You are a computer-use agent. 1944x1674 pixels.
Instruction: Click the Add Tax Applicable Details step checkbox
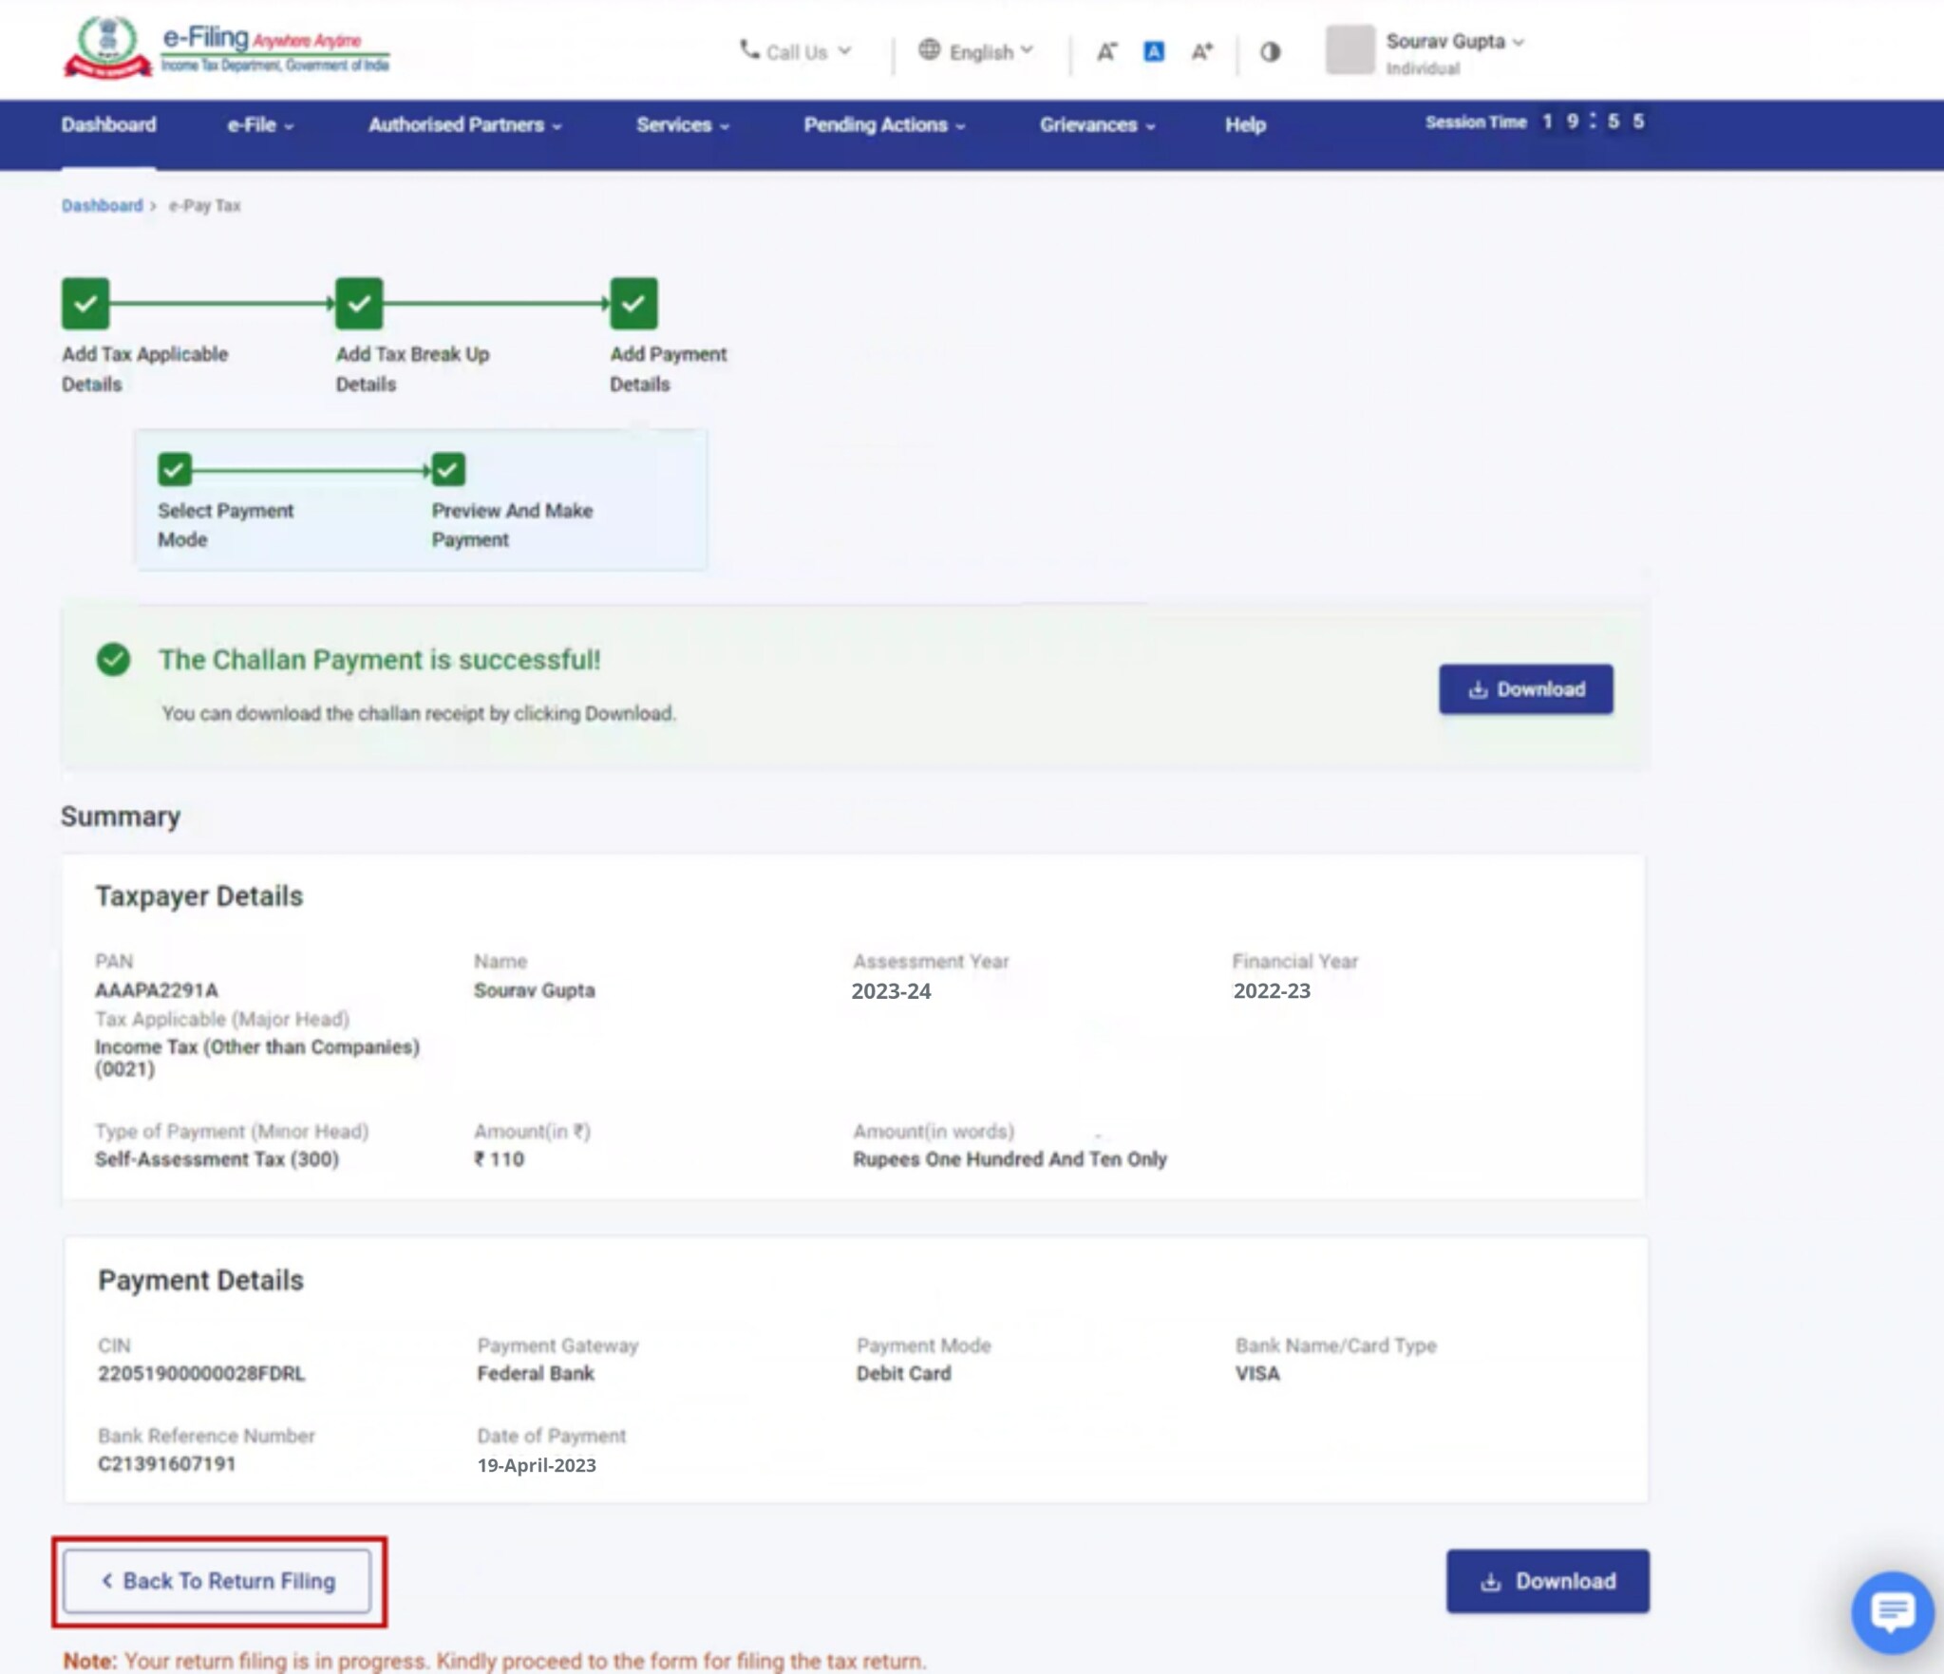point(85,304)
